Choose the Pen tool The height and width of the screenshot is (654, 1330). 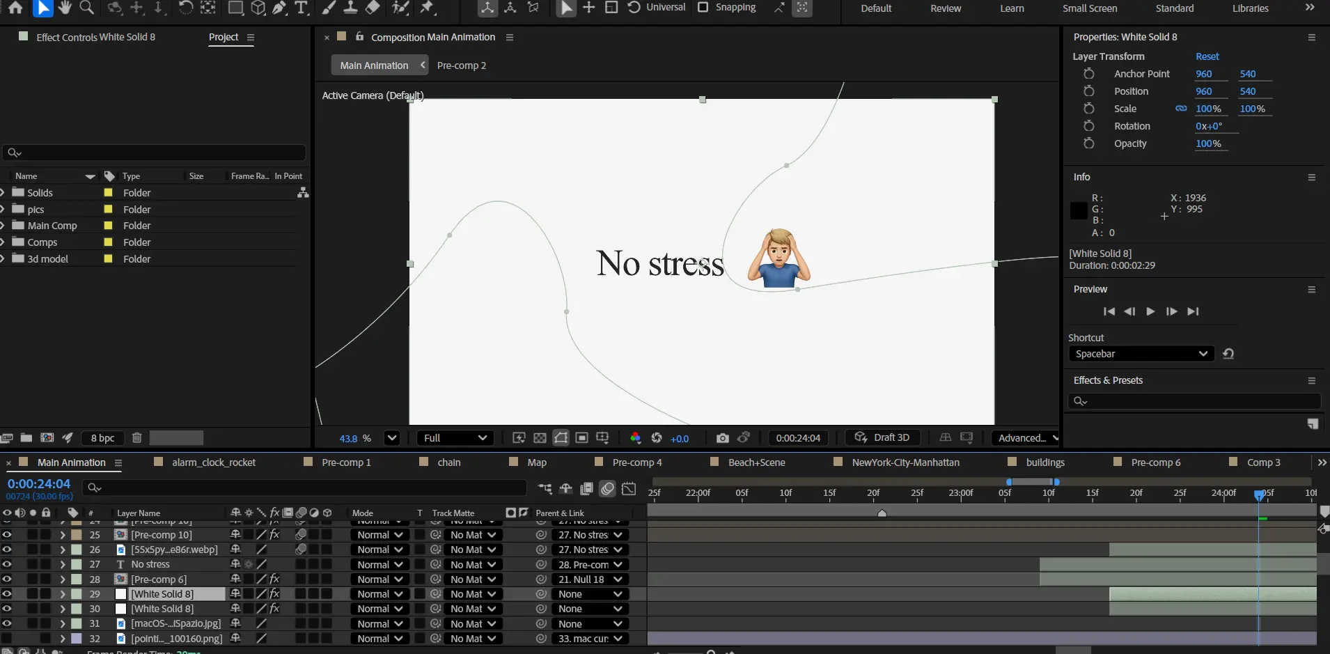[x=279, y=8]
